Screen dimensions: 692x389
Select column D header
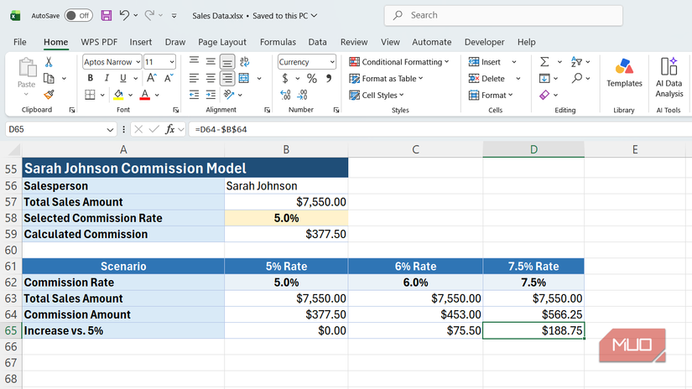tap(533, 149)
